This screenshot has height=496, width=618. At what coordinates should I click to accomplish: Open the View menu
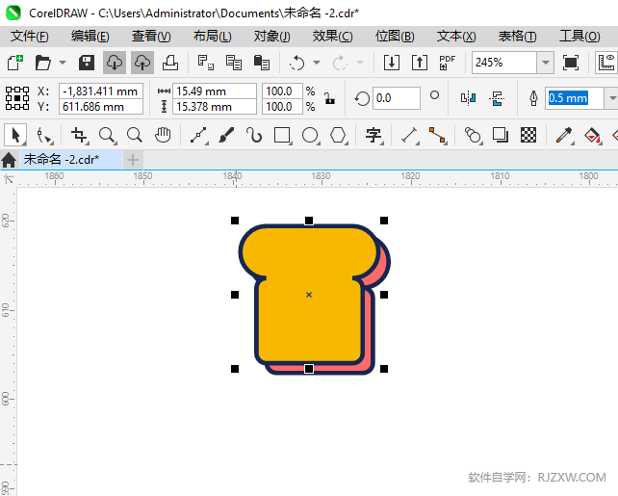tap(151, 37)
